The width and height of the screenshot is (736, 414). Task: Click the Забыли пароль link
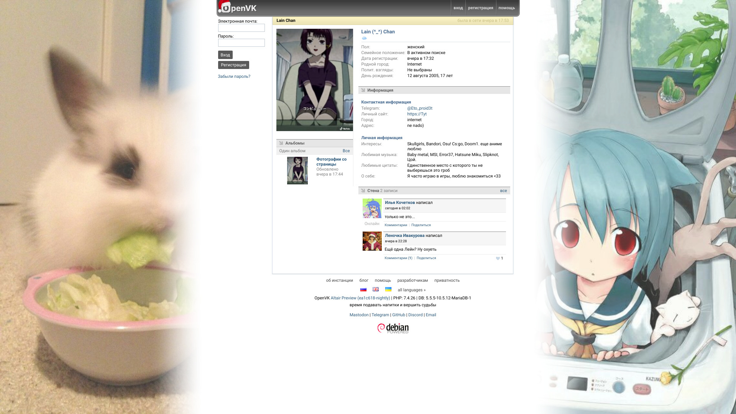click(x=234, y=77)
